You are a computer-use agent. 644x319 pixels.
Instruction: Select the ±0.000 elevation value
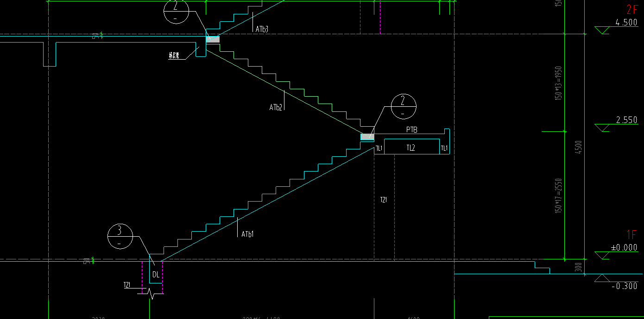coord(624,248)
